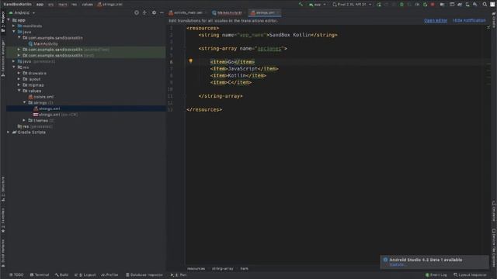Click the <item>JavaScript</item> code line
Screen dimensions: 497x279
click(244, 69)
